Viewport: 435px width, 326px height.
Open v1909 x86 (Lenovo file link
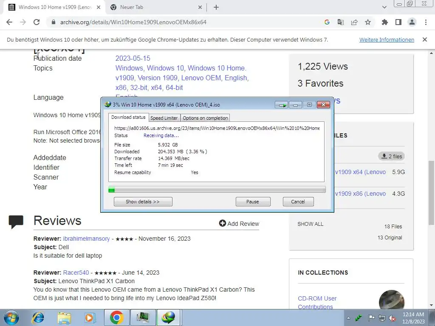point(360,194)
